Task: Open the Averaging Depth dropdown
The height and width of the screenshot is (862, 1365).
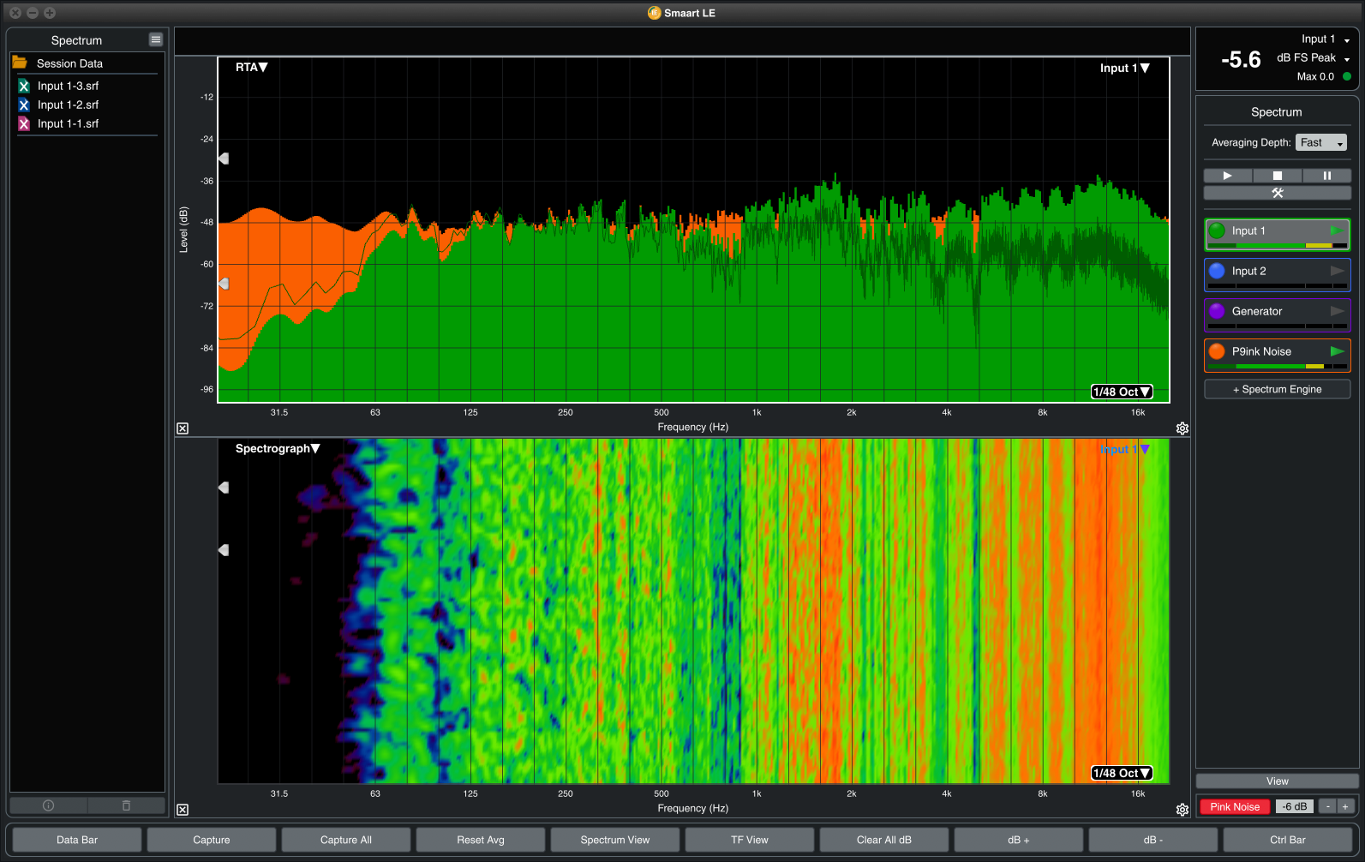Action: 1320,143
